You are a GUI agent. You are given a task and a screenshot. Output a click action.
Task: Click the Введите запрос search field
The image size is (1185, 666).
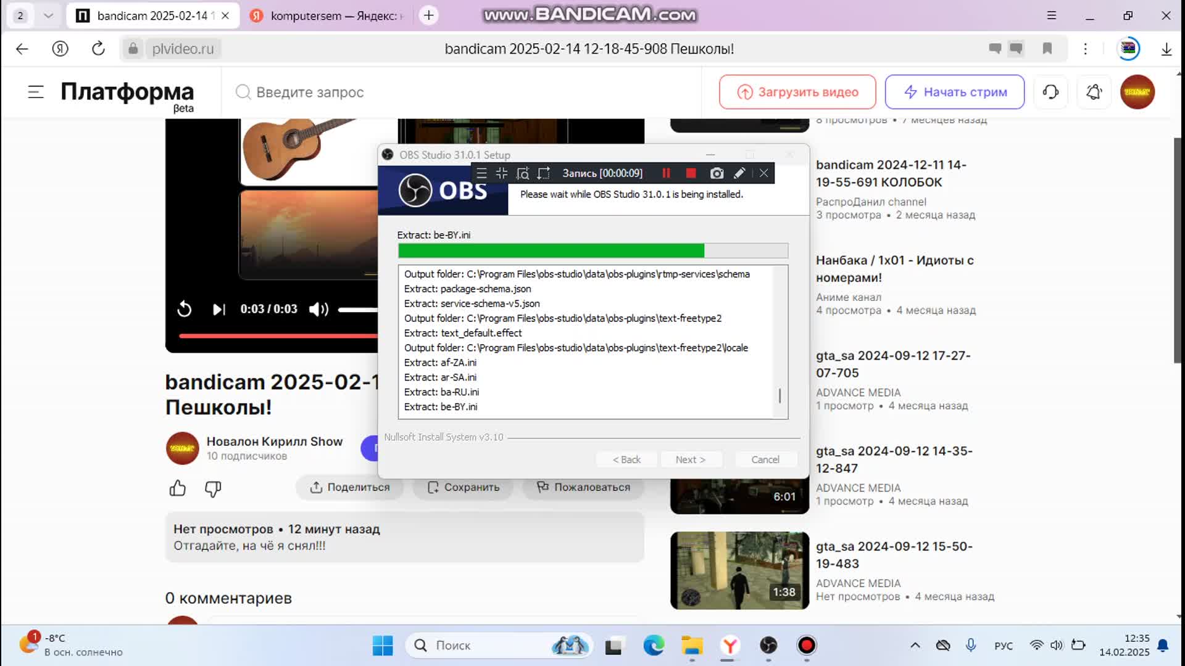tap(463, 92)
